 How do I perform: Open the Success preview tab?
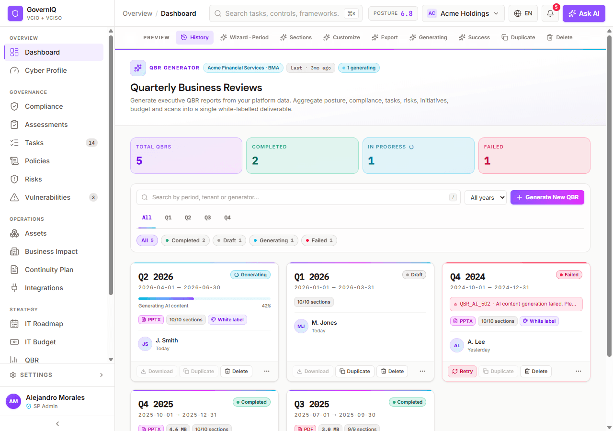point(474,37)
